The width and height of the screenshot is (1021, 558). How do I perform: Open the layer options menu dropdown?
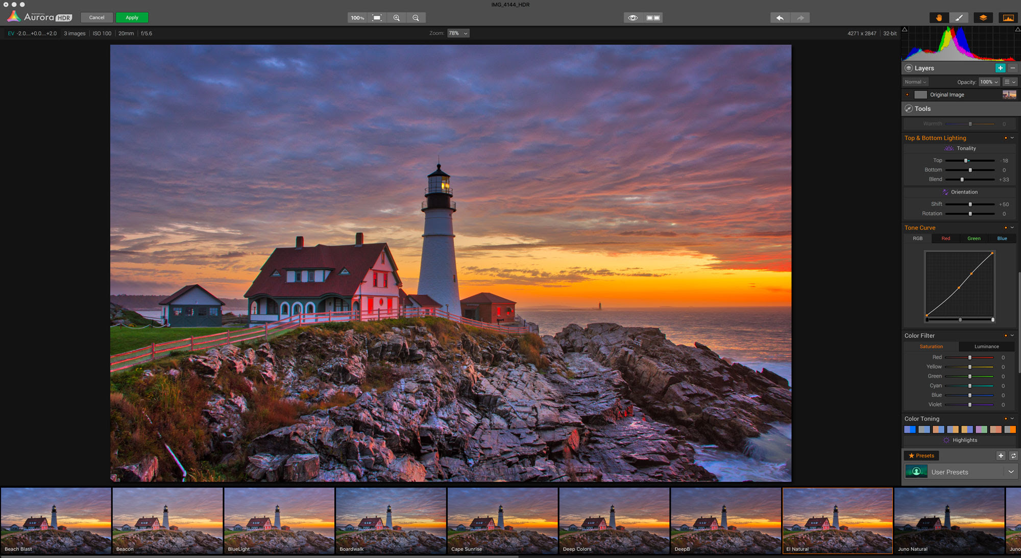(1010, 82)
